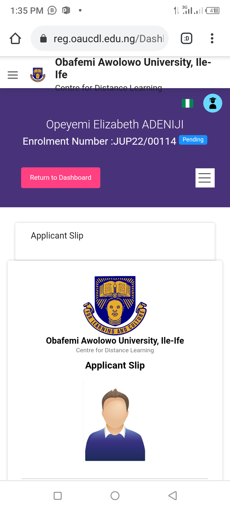Image resolution: width=230 pixels, height=511 pixels.
Task: Click the Applicant Slip card header
Action: pyautogui.click(x=57, y=236)
